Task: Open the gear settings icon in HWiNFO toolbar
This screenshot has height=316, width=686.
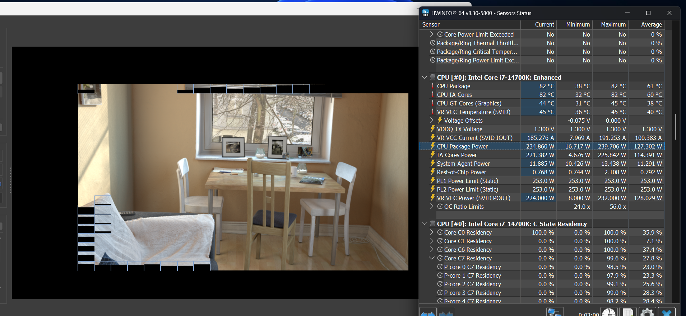Action: click(647, 312)
